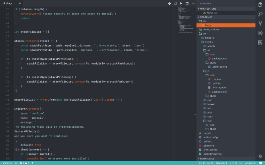The height and width of the screenshot is (165, 265).
Task: Switch to the lint.js editor tab
Action: click(x=9, y=3)
